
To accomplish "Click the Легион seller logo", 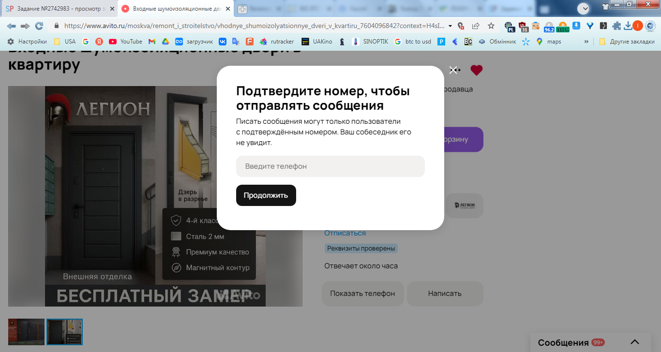I will [465, 205].
